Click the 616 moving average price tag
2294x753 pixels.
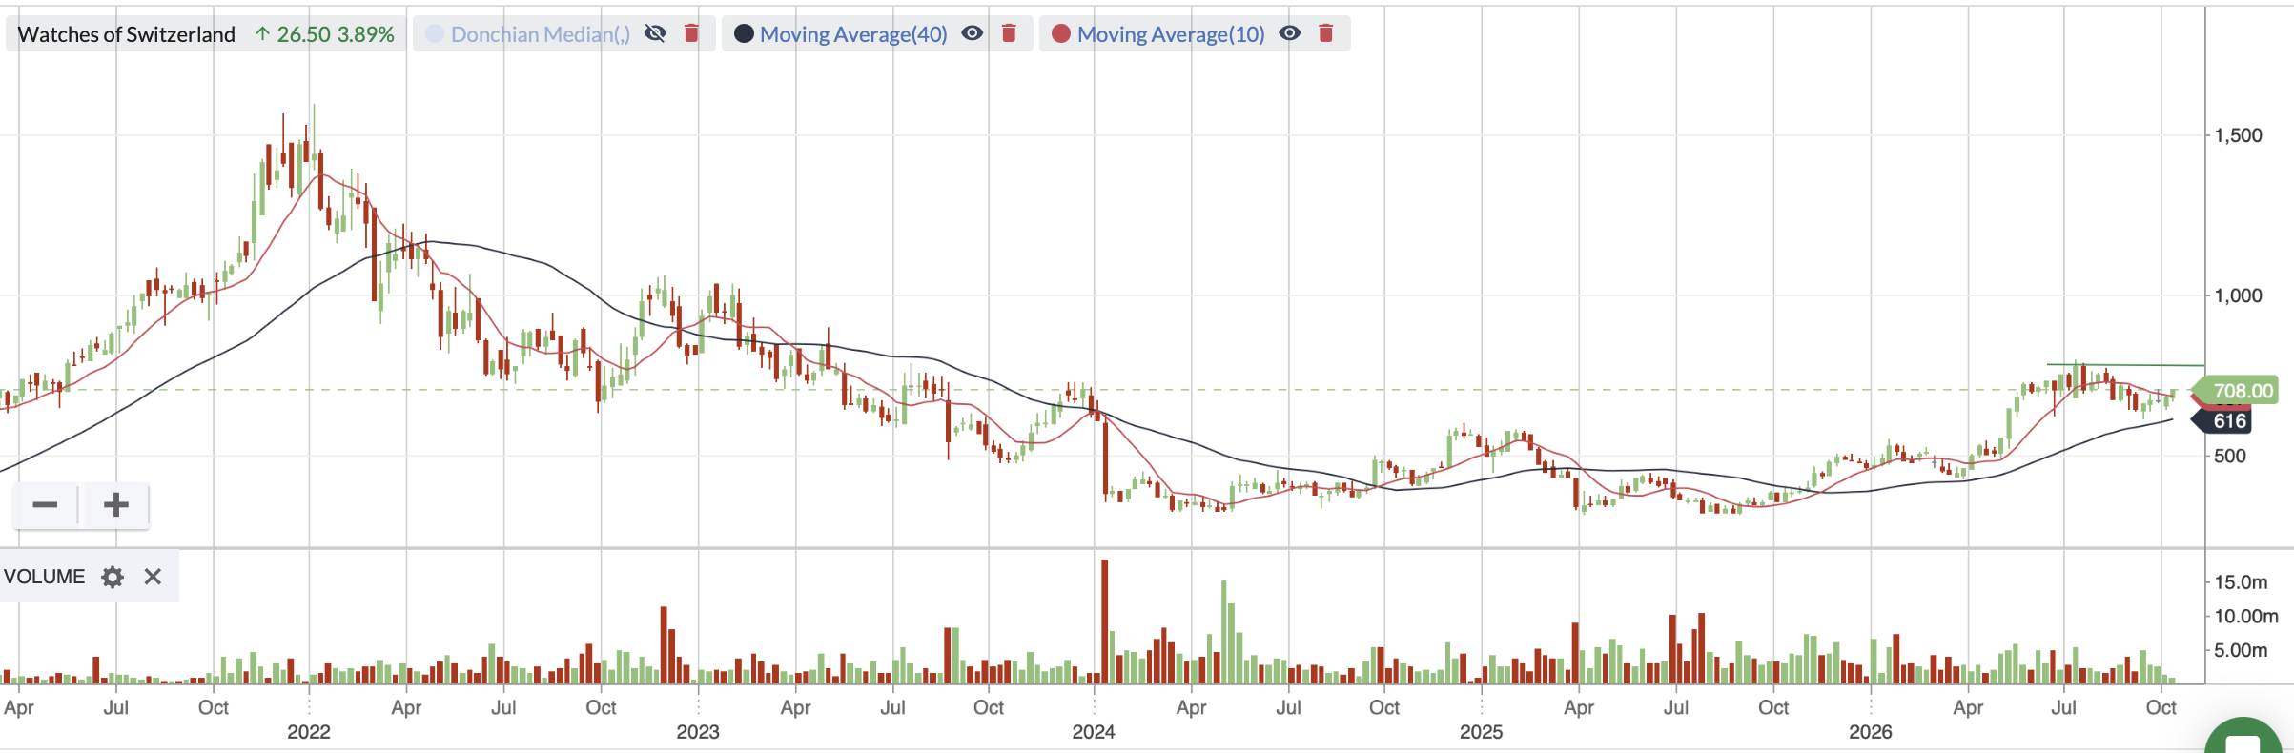[2227, 421]
